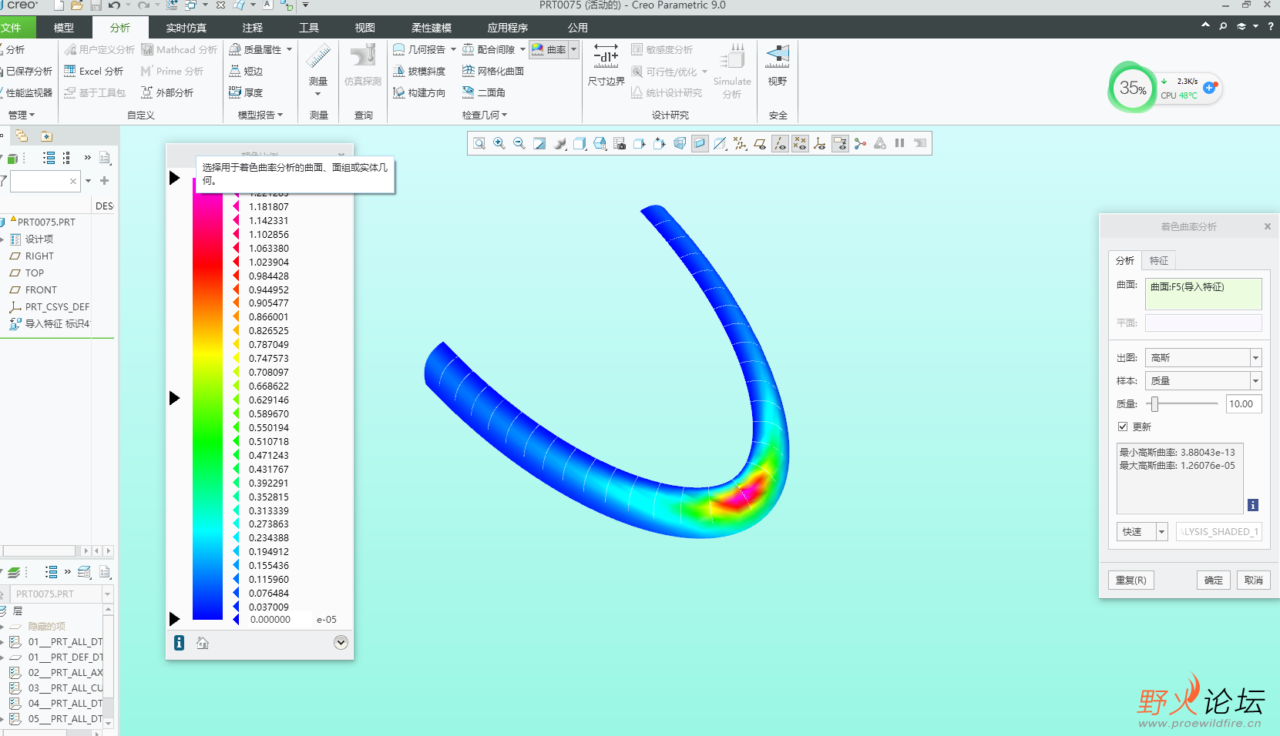The image size is (1280, 736).
Task: Toggle the section display slashed icon
Action: (x=720, y=143)
